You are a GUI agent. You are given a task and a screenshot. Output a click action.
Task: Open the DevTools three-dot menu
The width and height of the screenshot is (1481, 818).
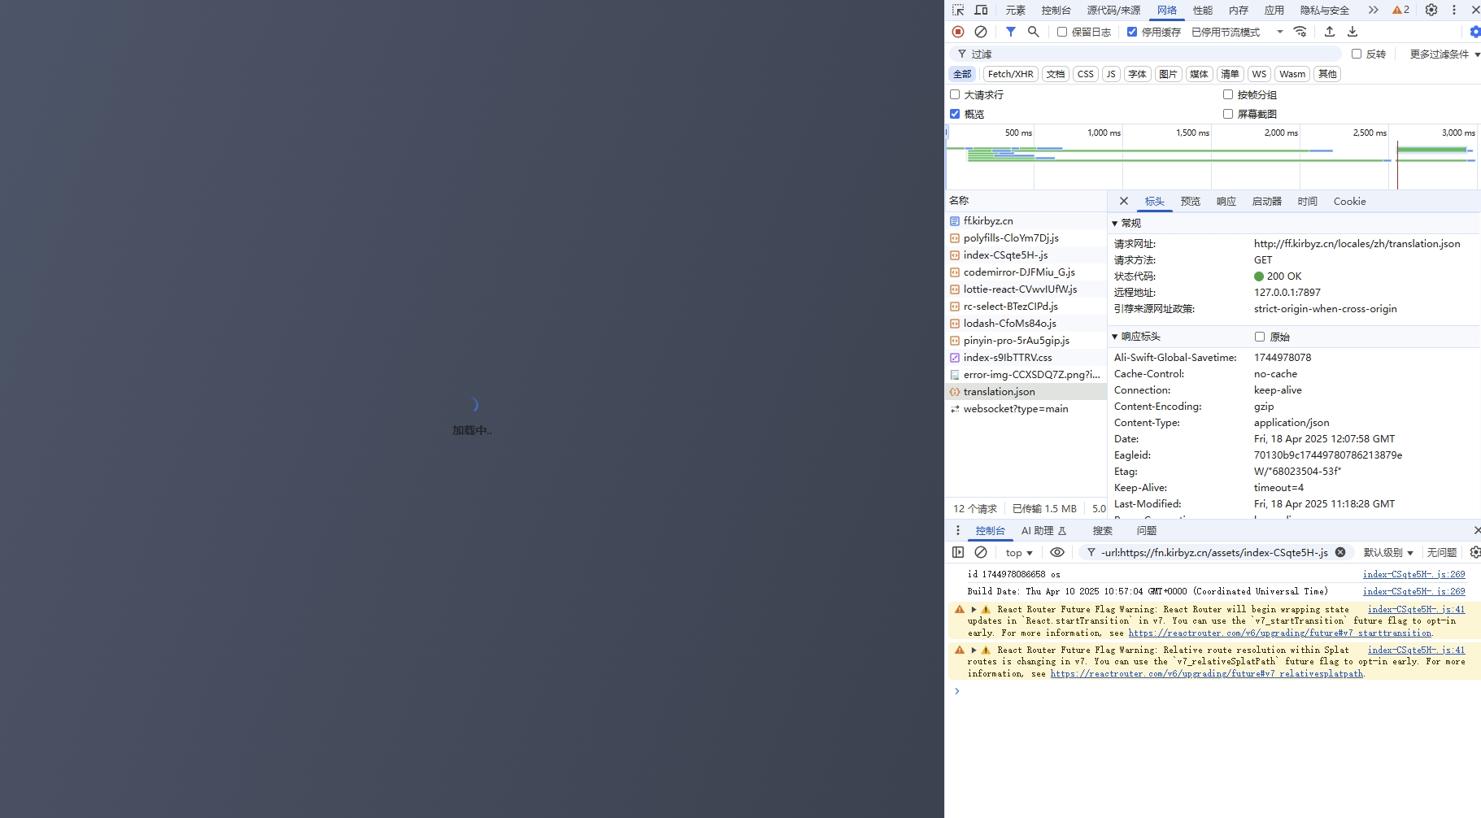[x=1454, y=10]
